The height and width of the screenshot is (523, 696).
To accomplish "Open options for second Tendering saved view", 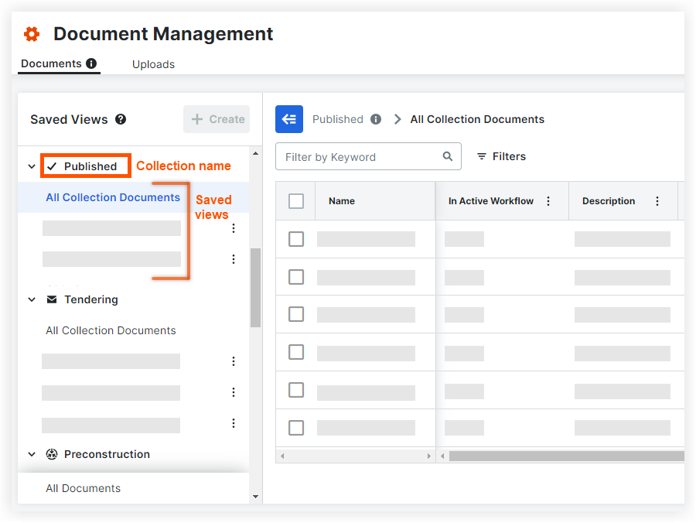I will 234,392.
